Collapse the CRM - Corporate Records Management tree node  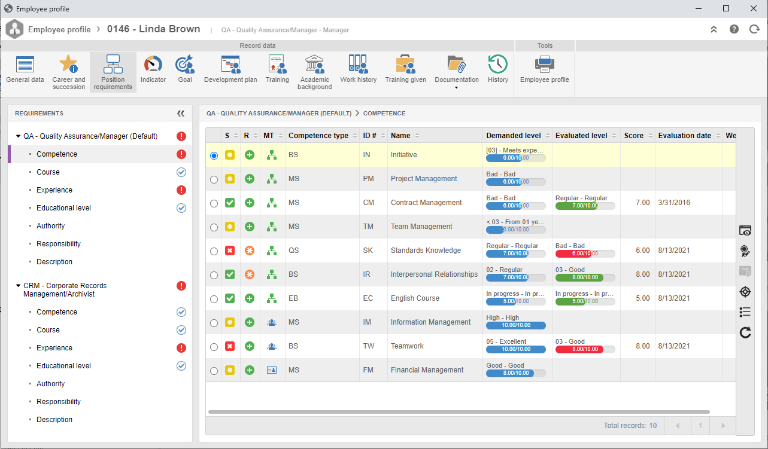coord(18,286)
